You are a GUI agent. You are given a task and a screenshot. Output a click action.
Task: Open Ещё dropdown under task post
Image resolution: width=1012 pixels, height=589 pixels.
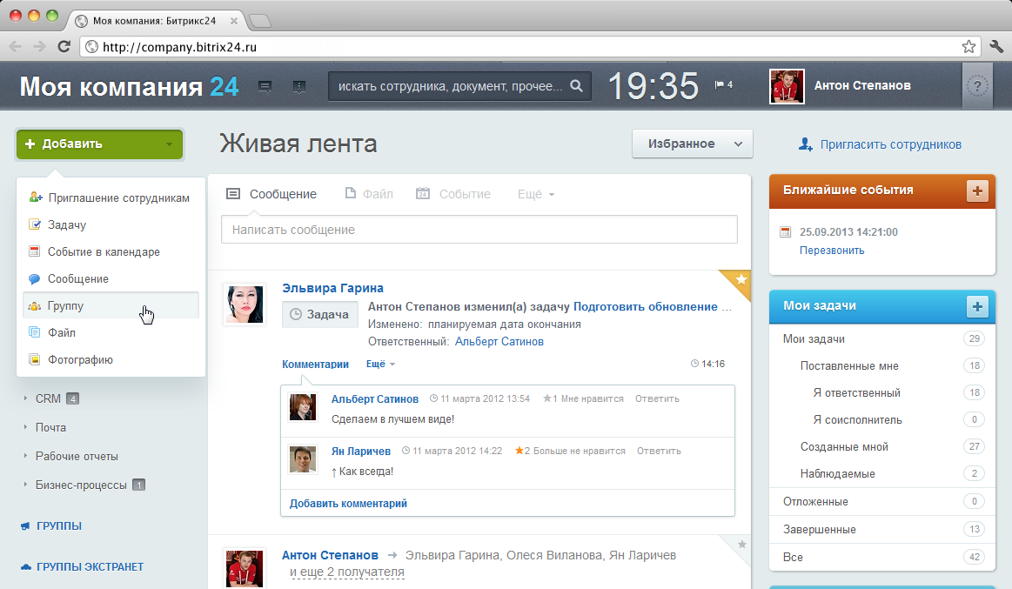tap(380, 364)
